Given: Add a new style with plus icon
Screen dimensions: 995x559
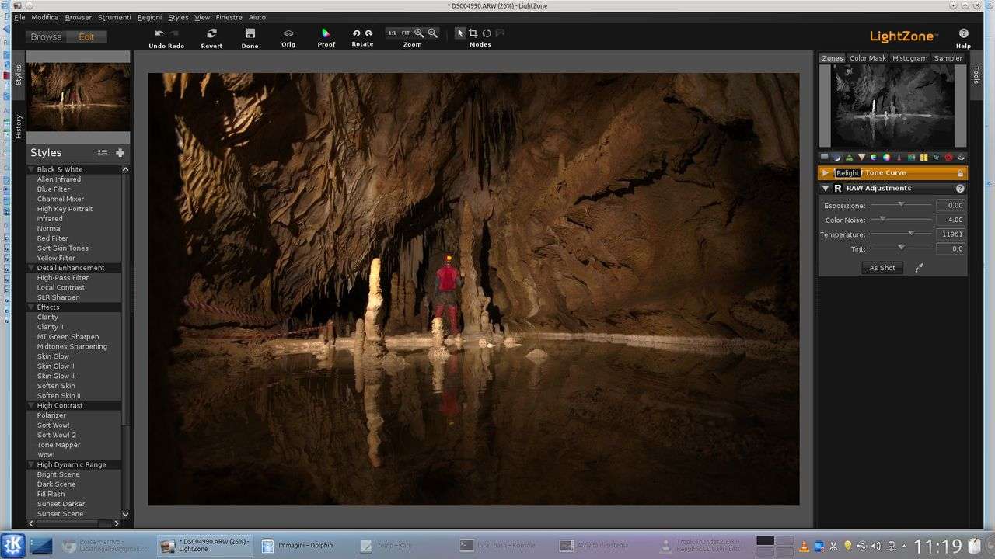Looking at the screenshot, I should [120, 153].
